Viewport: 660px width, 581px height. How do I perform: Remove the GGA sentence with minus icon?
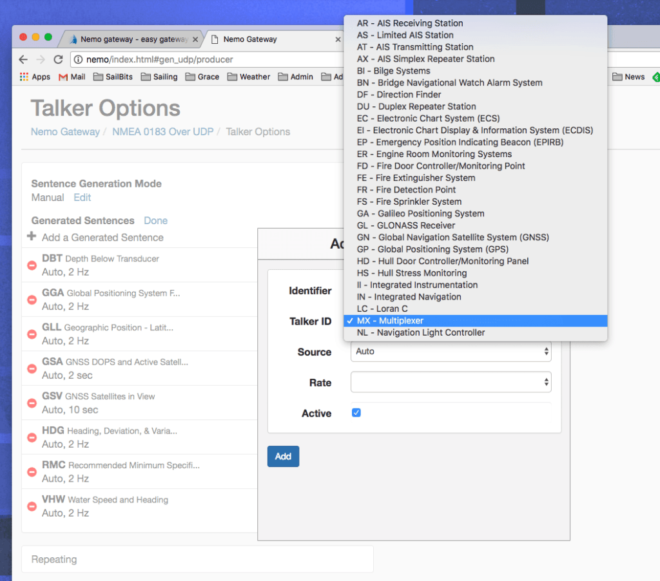(32, 300)
